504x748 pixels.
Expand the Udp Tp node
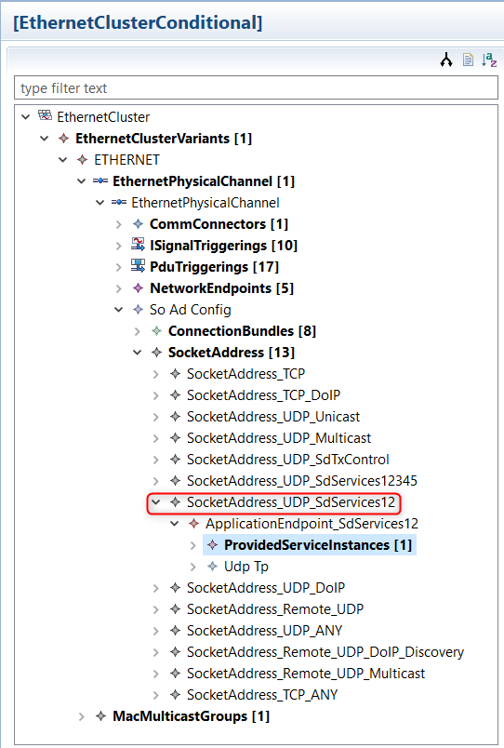coord(193,567)
